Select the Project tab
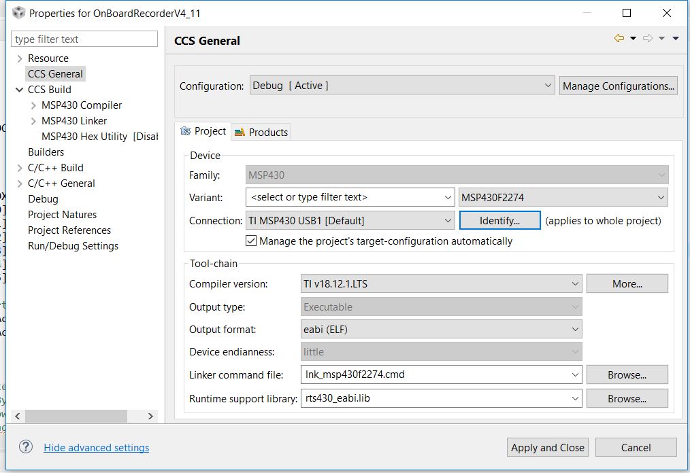This screenshot has width=690, height=473. (x=203, y=131)
